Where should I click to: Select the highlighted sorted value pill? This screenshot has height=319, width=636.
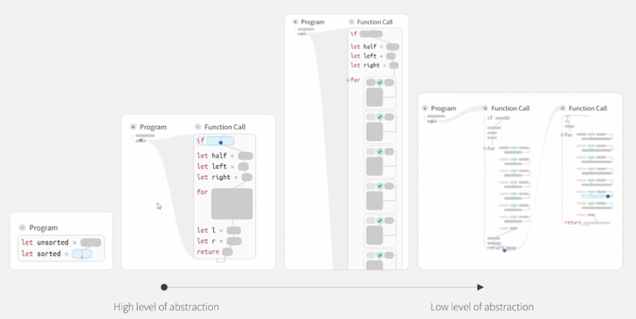click(82, 254)
